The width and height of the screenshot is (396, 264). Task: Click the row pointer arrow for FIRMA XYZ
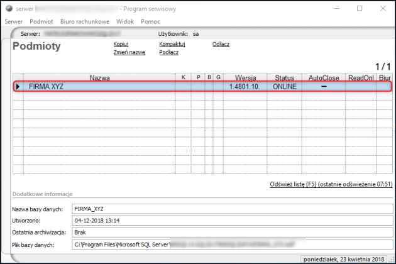[18, 86]
